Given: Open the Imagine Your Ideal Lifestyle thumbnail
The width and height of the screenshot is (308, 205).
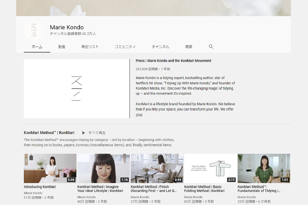Looking at the screenshot, I should [x=103, y=168].
